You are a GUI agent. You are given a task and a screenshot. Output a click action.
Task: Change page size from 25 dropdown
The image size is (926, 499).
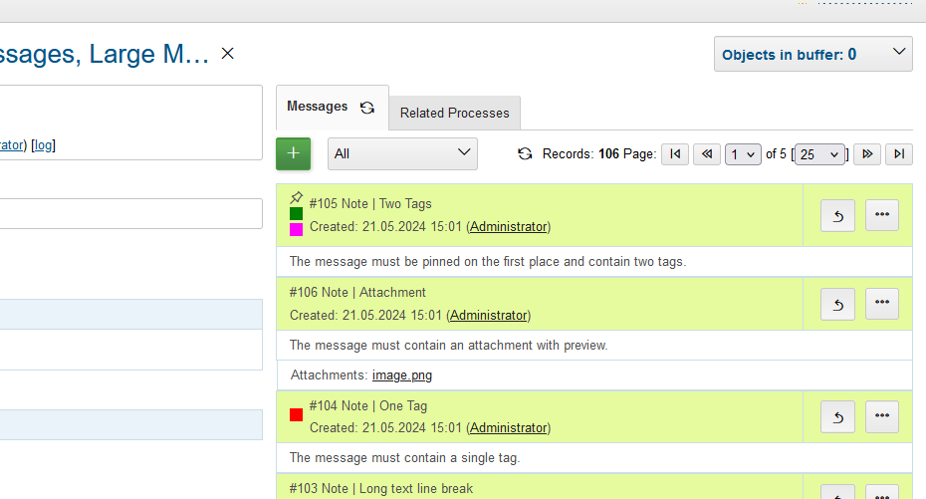[821, 154]
